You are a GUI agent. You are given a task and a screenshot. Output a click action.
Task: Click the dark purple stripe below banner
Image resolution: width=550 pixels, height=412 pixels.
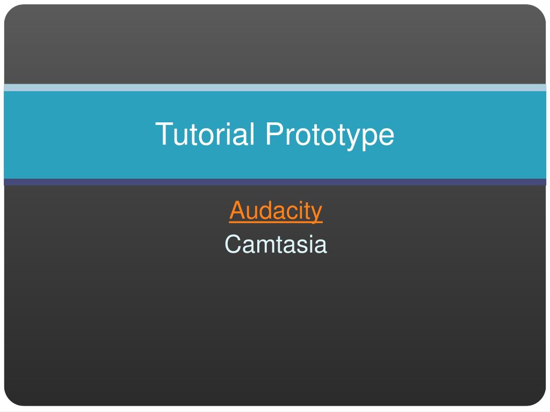pos(275,182)
